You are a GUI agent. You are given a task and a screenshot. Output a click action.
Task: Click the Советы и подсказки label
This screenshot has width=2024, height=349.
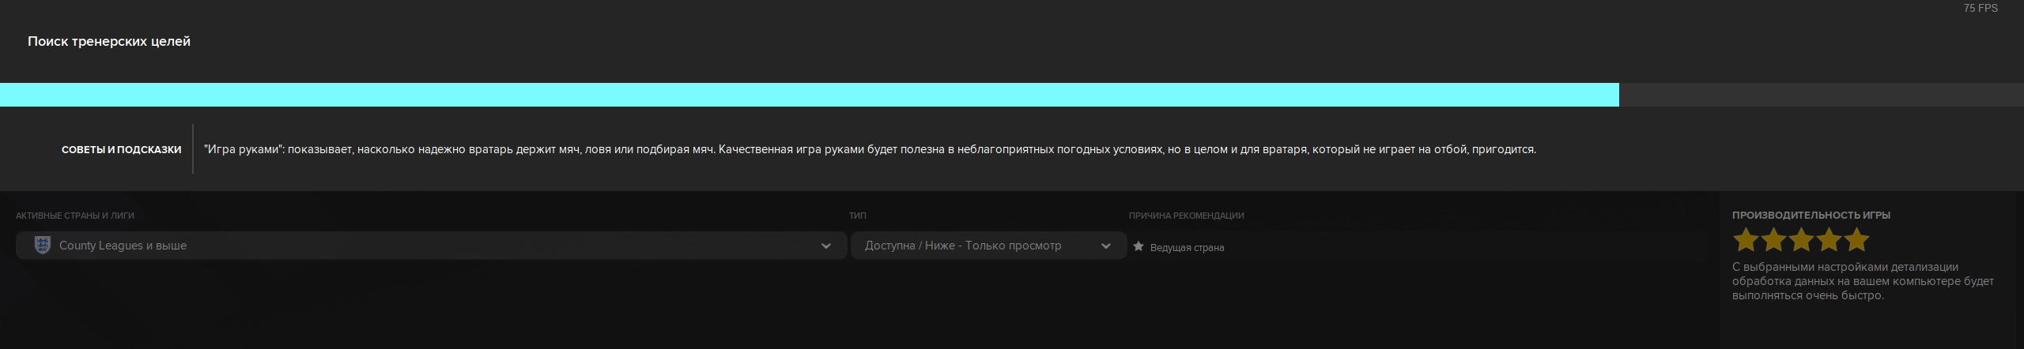pyautogui.click(x=122, y=149)
